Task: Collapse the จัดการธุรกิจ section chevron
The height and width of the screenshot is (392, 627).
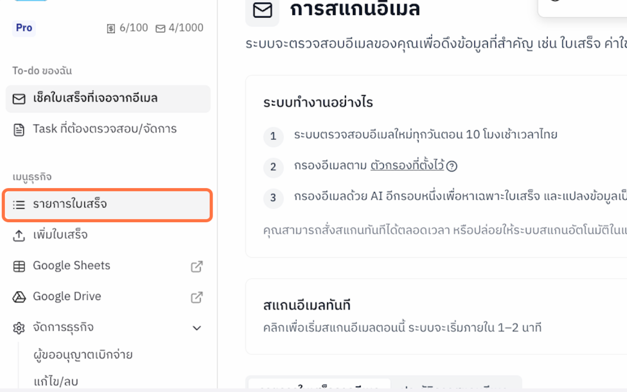Action: pyautogui.click(x=197, y=328)
